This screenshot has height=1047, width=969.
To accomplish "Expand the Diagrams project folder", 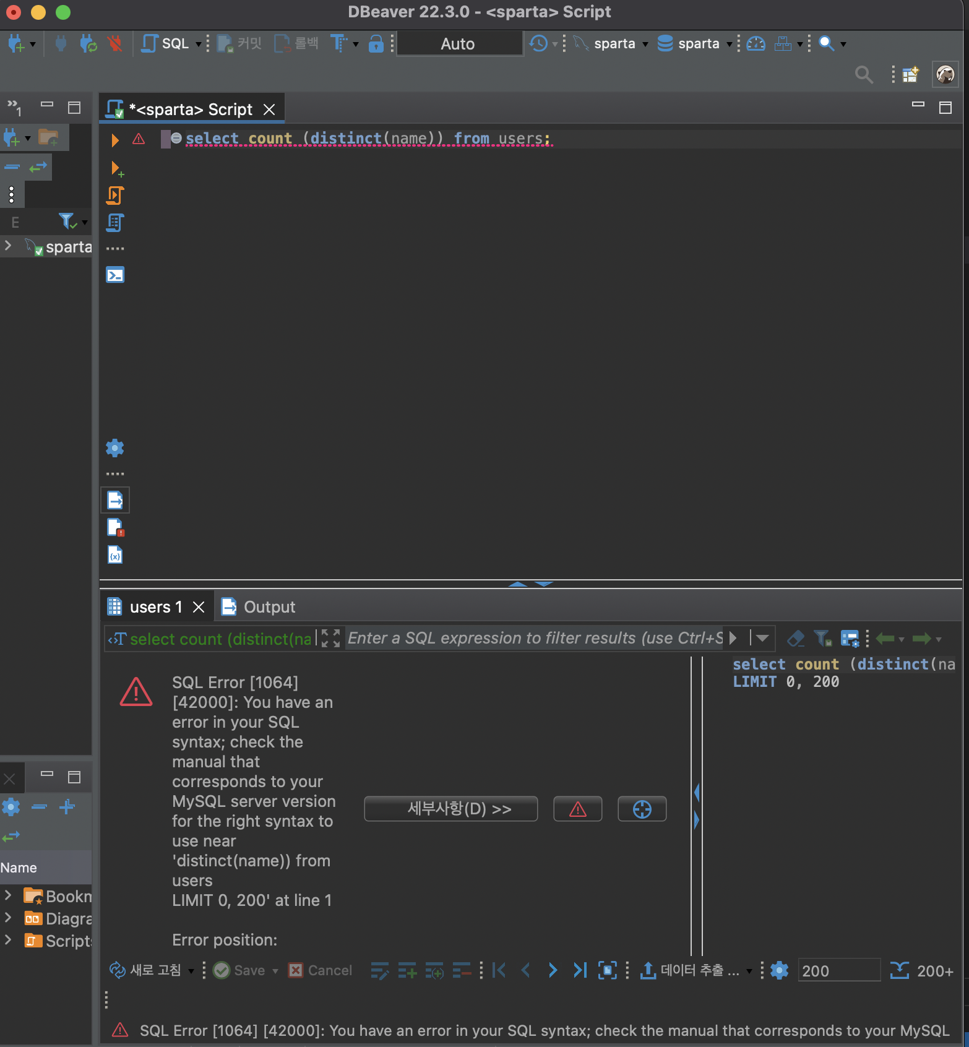I will pyautogui.click(x=8, y=918).
